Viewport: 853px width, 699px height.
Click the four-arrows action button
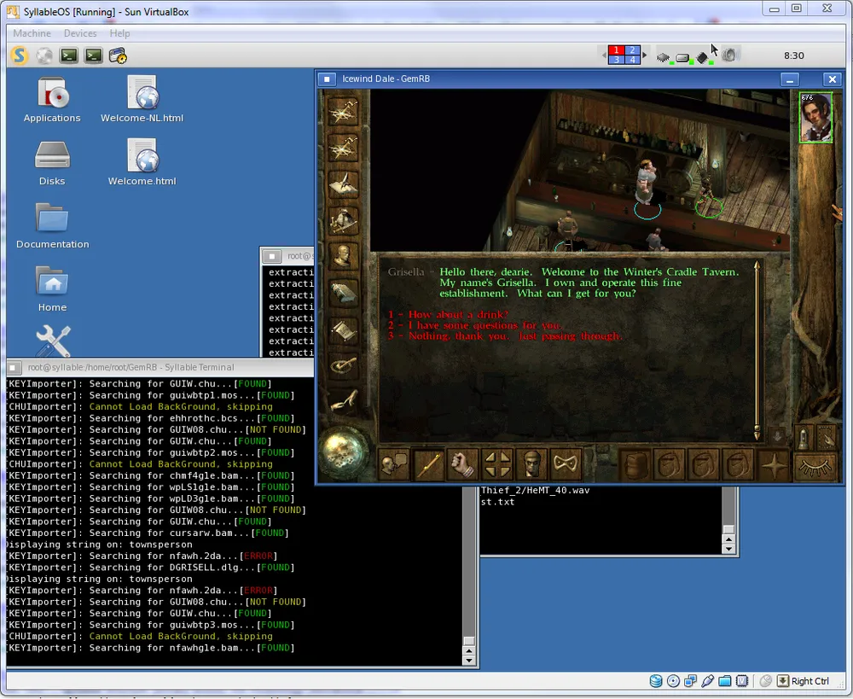tap(497, 464)
